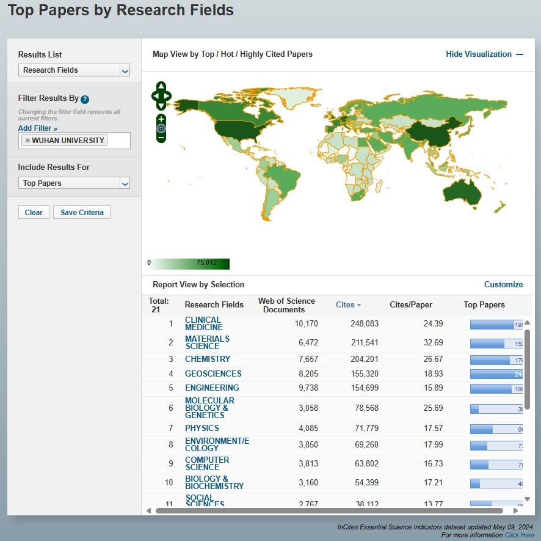Collapse the map with Hide Visualization

[x=484, y=54]
